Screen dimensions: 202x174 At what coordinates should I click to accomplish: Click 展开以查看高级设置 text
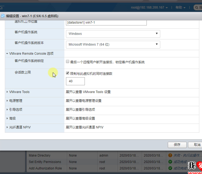[x=80, y=119]
